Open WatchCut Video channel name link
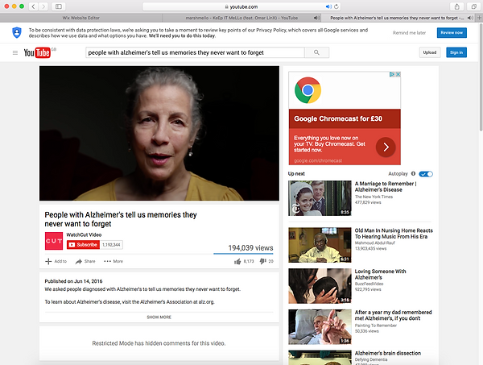This screenshot has height=365, width=483. pos(84,234)
